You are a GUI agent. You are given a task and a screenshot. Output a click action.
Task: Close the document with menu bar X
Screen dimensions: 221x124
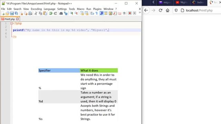point(140,9)
